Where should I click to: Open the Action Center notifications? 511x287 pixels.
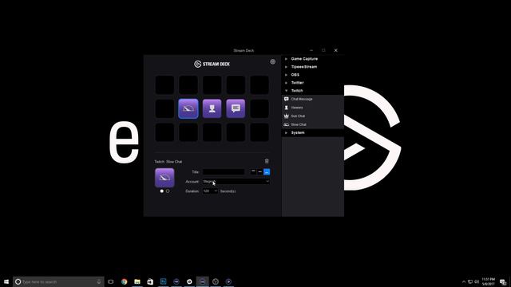pos(504,281)
